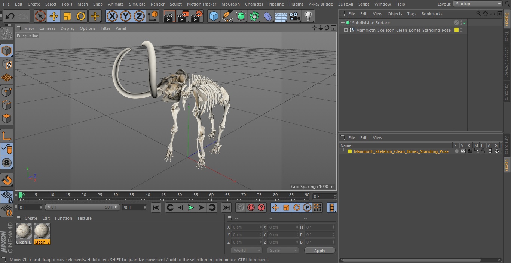Open the Scale mode dropdown
Image resolution: width=511 pixels, height=263 pixels.
pyautogui.click(x=283, y=250)
